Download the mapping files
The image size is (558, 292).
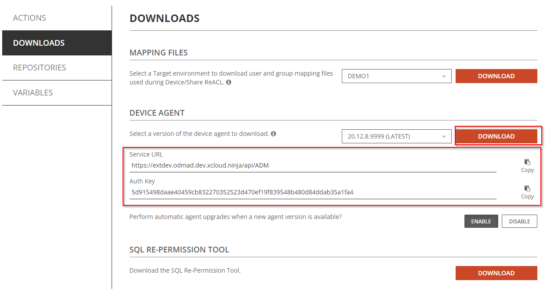496,76
